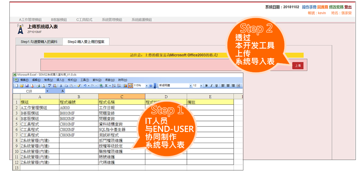Expand the font name dropdown 新細明體
Viewport: 362px width, 173px height.
pos(191,86)
